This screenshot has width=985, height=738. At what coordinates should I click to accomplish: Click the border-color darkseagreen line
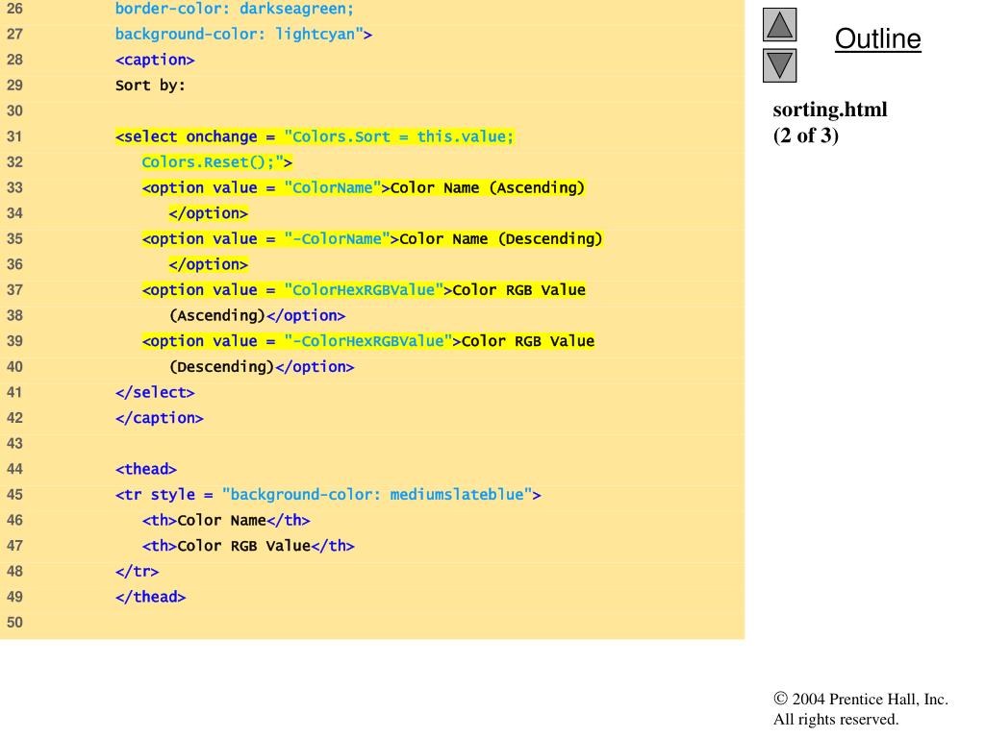coord(235,10)
